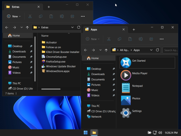Click the Search Apps input field
Screen dimensions: 181x136
(171, 50)
